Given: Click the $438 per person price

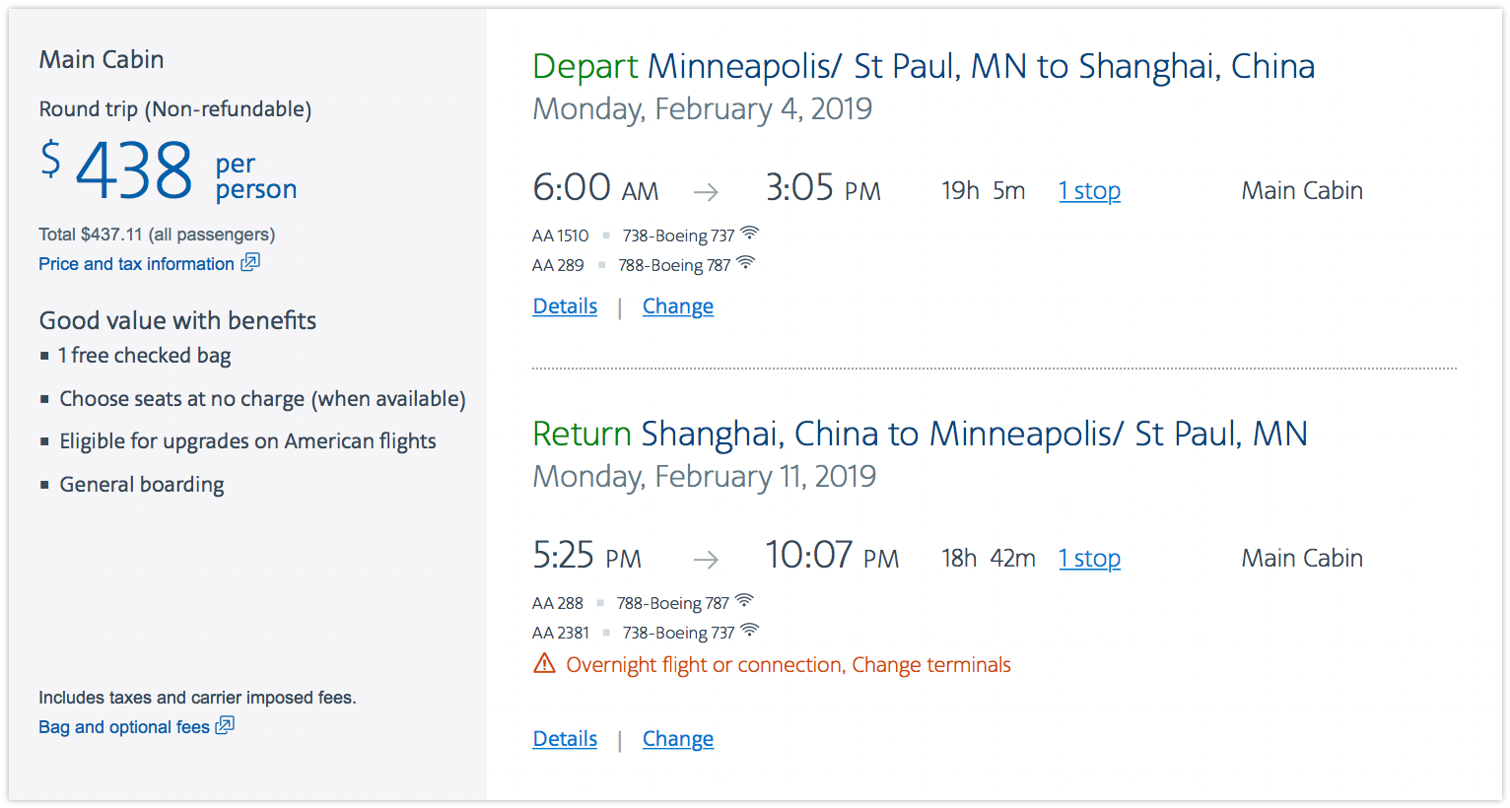Looking at the screenshot, I should pyautogui.click(x=134, y=170).
